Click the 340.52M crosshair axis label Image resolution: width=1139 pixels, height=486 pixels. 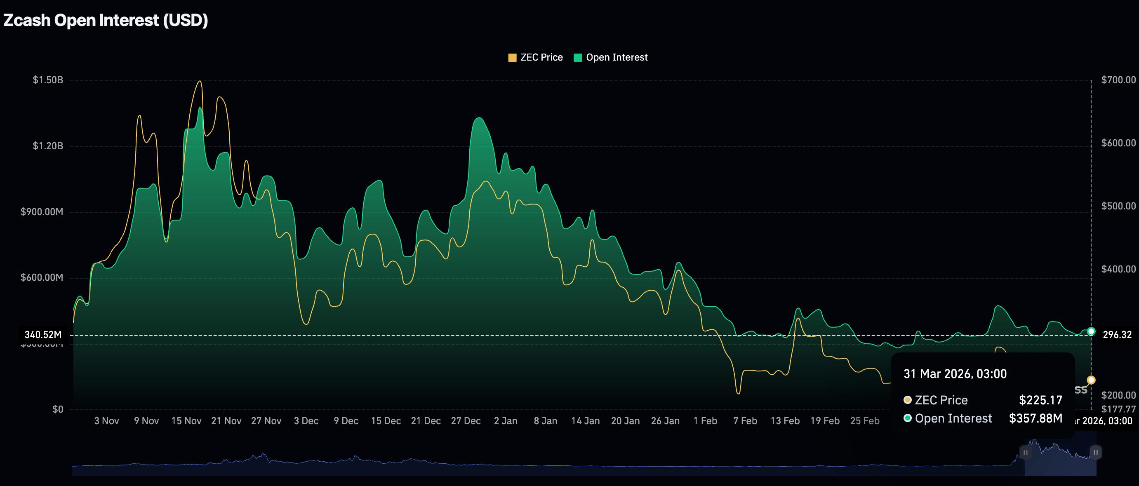[x=43, y=334]
